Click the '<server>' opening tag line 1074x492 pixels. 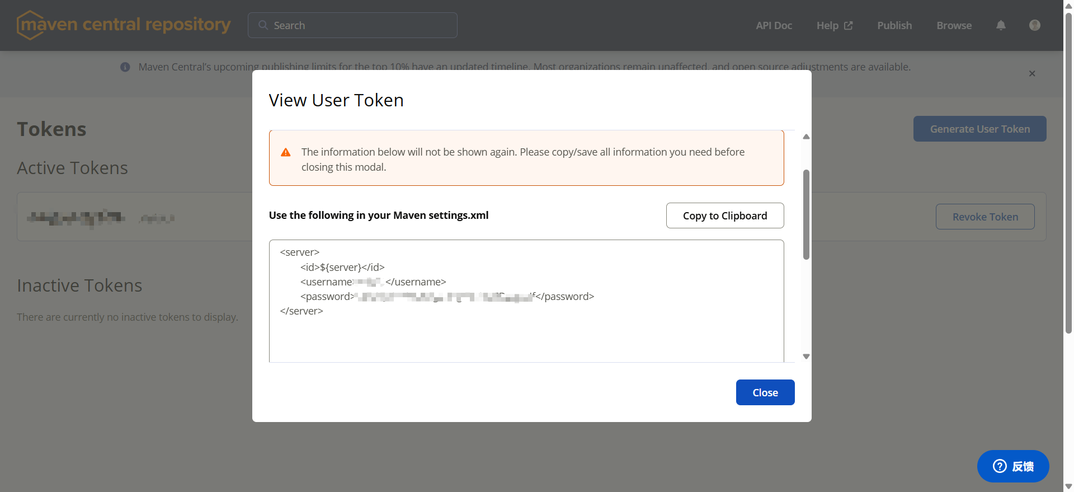coord(300,252)
